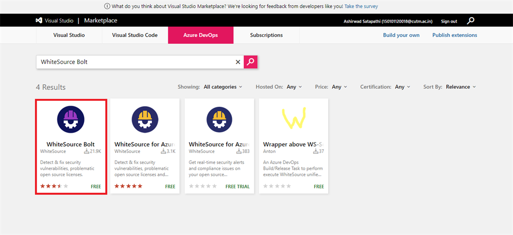513x235 pixels.
Task: Open the Build your own link
Action: (x=401, y=35)
